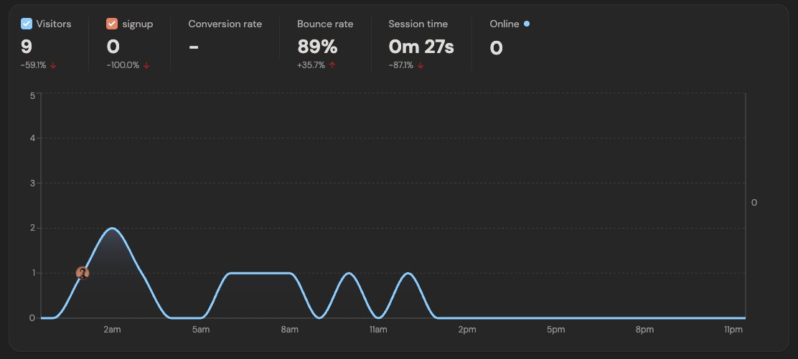Click the 11am label on time axis
The height and width of the screenshot is (359, 798).
[378, 330]
